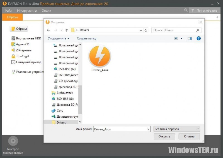Open the Инструменты menu
The height and width of the screenshot is (158, 223).
pos(27,11)
